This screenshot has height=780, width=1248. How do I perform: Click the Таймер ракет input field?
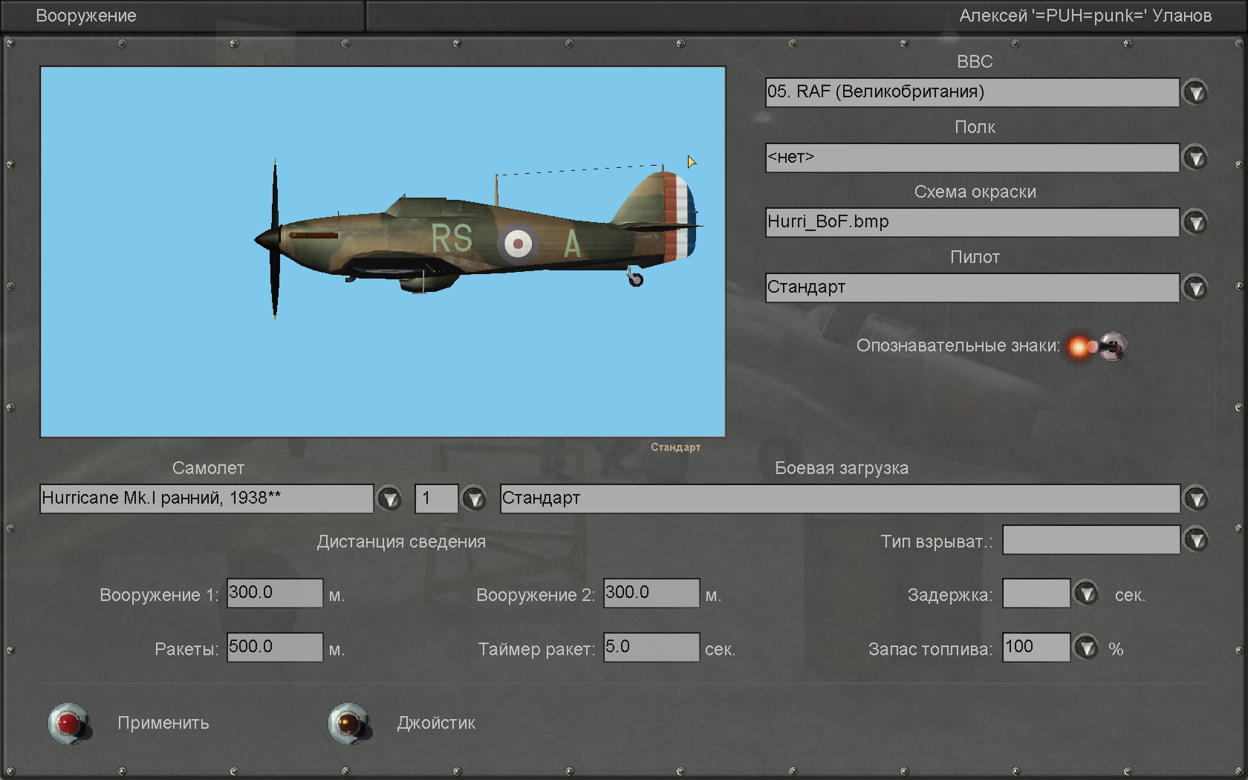click(x=651, y=647)
